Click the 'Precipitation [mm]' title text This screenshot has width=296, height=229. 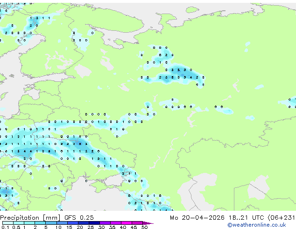pos(30,218)
